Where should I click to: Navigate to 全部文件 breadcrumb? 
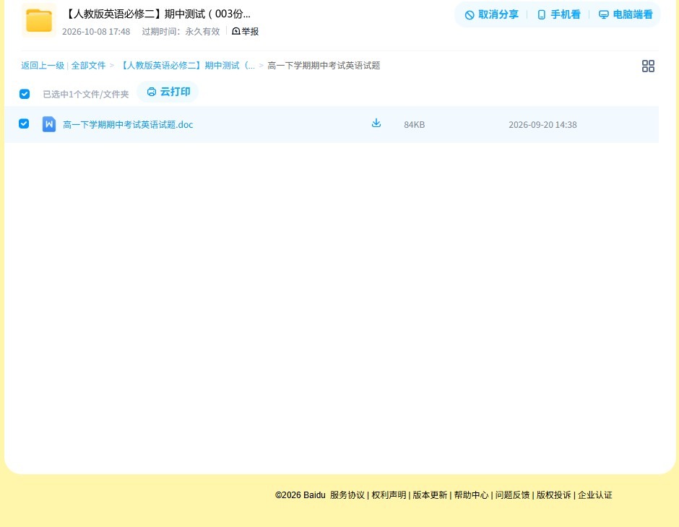point(88,66)
